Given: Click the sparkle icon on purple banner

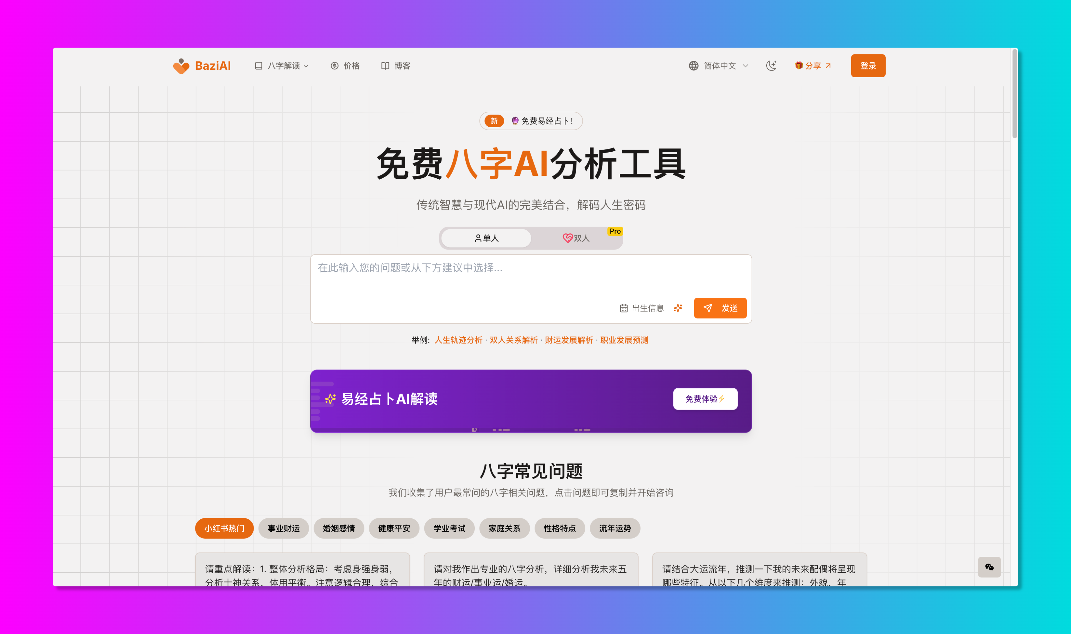Looking at the screenshot, I should pyautogui.click(x=330, y=399).
